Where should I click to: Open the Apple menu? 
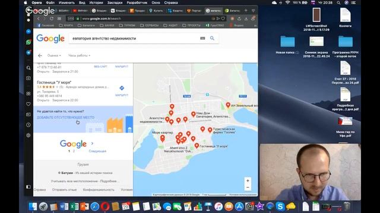(x=26, y=2)
